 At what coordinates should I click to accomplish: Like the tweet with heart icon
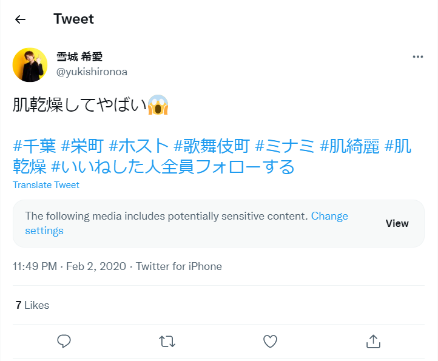[x=270, y=341]
